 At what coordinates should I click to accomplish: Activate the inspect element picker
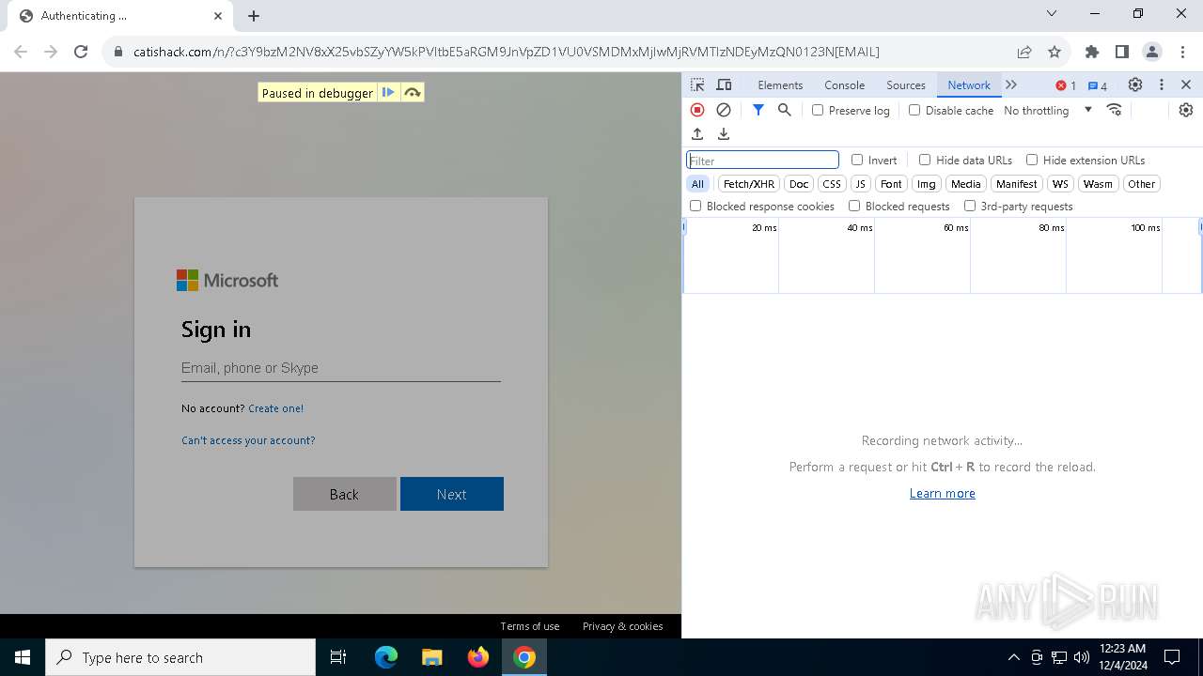click(697, 84)
